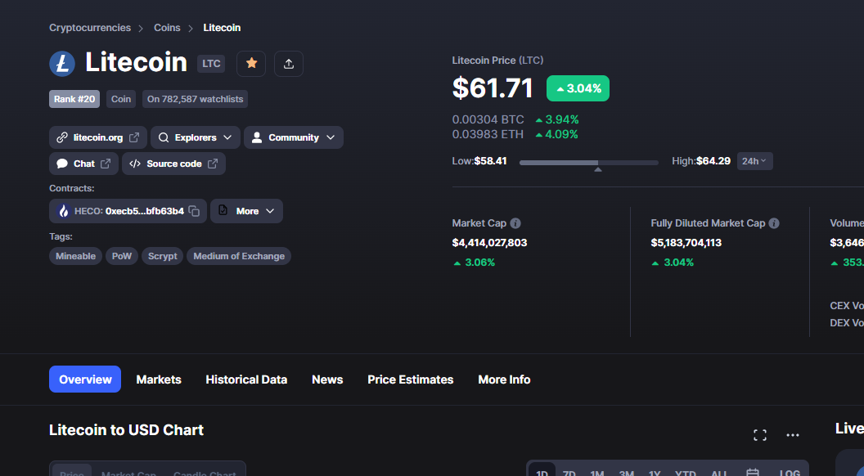Click the Litecoin breadcrumb text

pyautogui.click(x=222, y=28)
